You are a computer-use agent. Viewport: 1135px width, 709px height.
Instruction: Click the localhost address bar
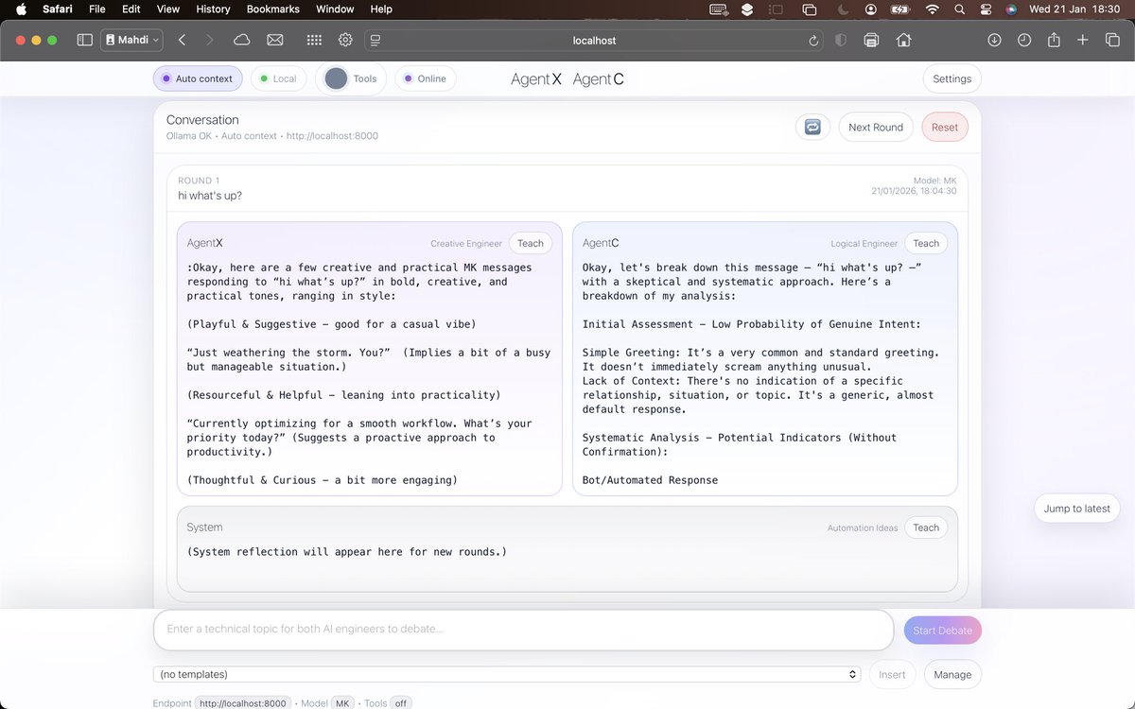point(594,41)
